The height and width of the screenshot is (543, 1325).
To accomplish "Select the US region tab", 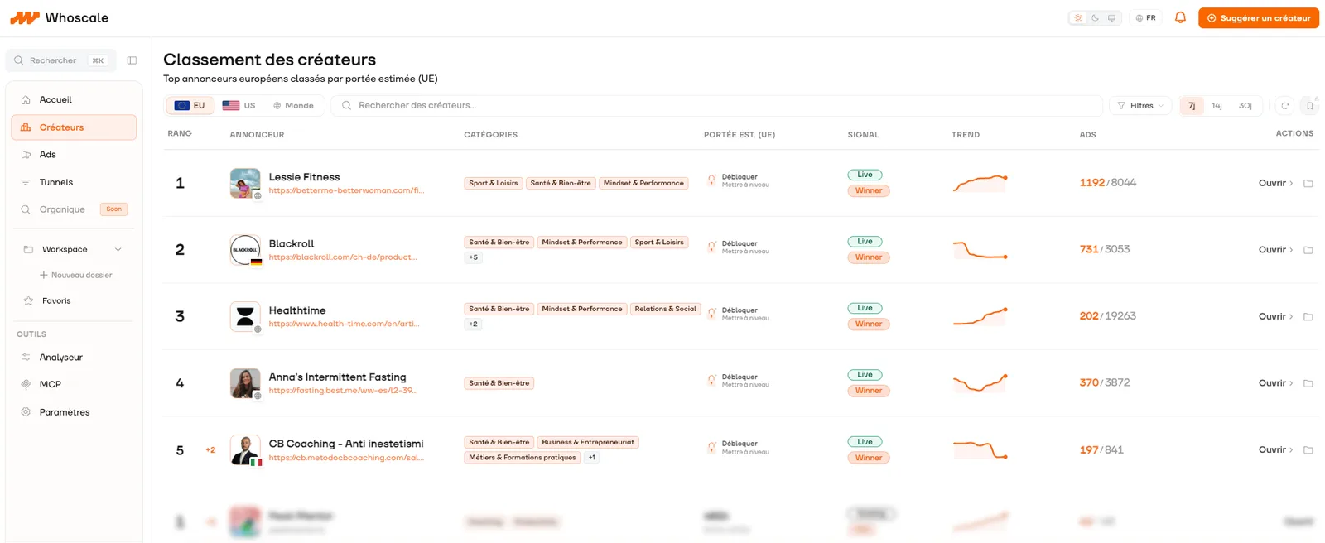I will coord(239,105).
